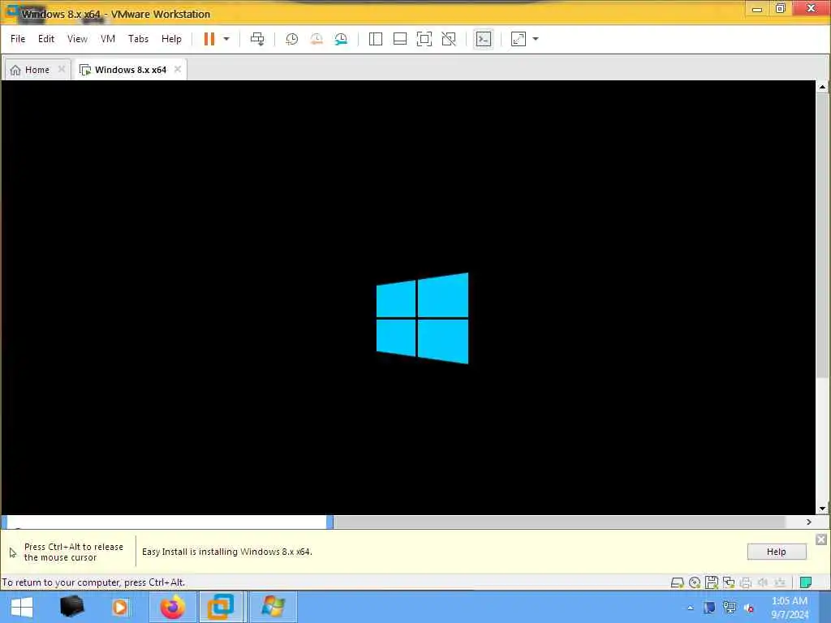The height and width of the screenshot is (623, 831).
Task: Click the Windows flag taskbar icon
Action: 273,607
